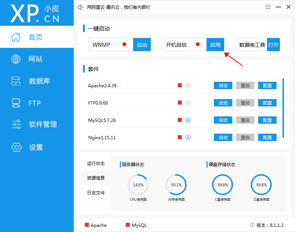Open the 首页 home page
This screenshot has width=295, height=232.
pos(37,37)
